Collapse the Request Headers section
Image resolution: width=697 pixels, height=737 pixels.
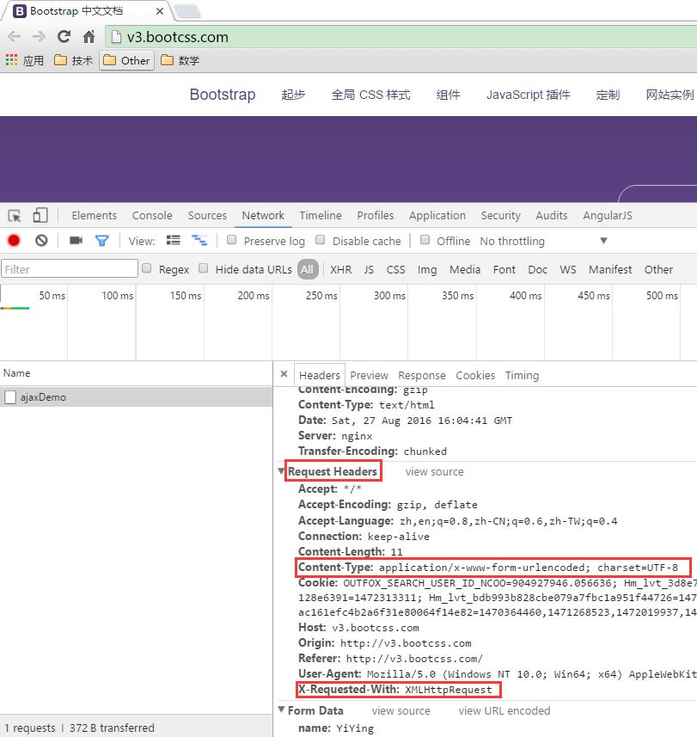(281, 471)
